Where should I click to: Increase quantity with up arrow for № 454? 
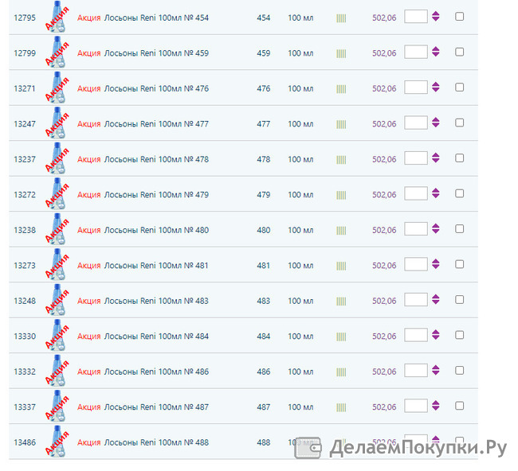436,14
